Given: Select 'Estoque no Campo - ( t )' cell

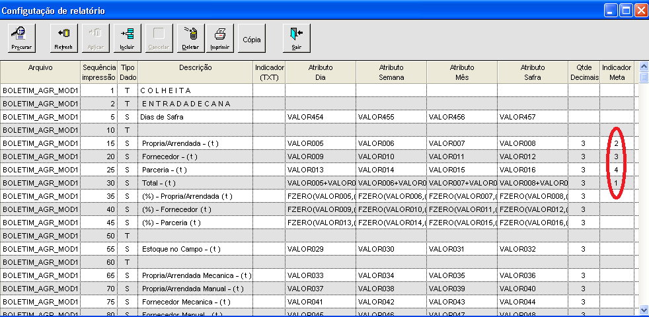Looking at the screenshot, I should [196, 249].
